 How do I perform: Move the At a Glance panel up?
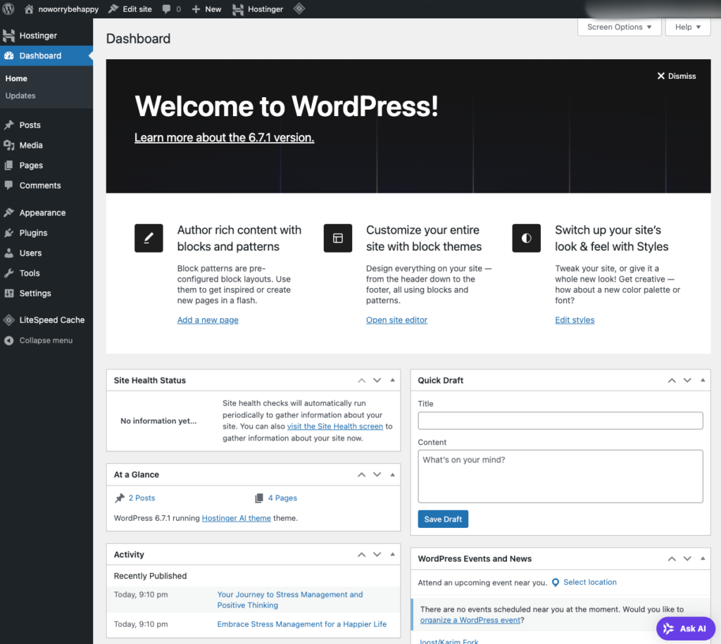[x=362, y=474]
